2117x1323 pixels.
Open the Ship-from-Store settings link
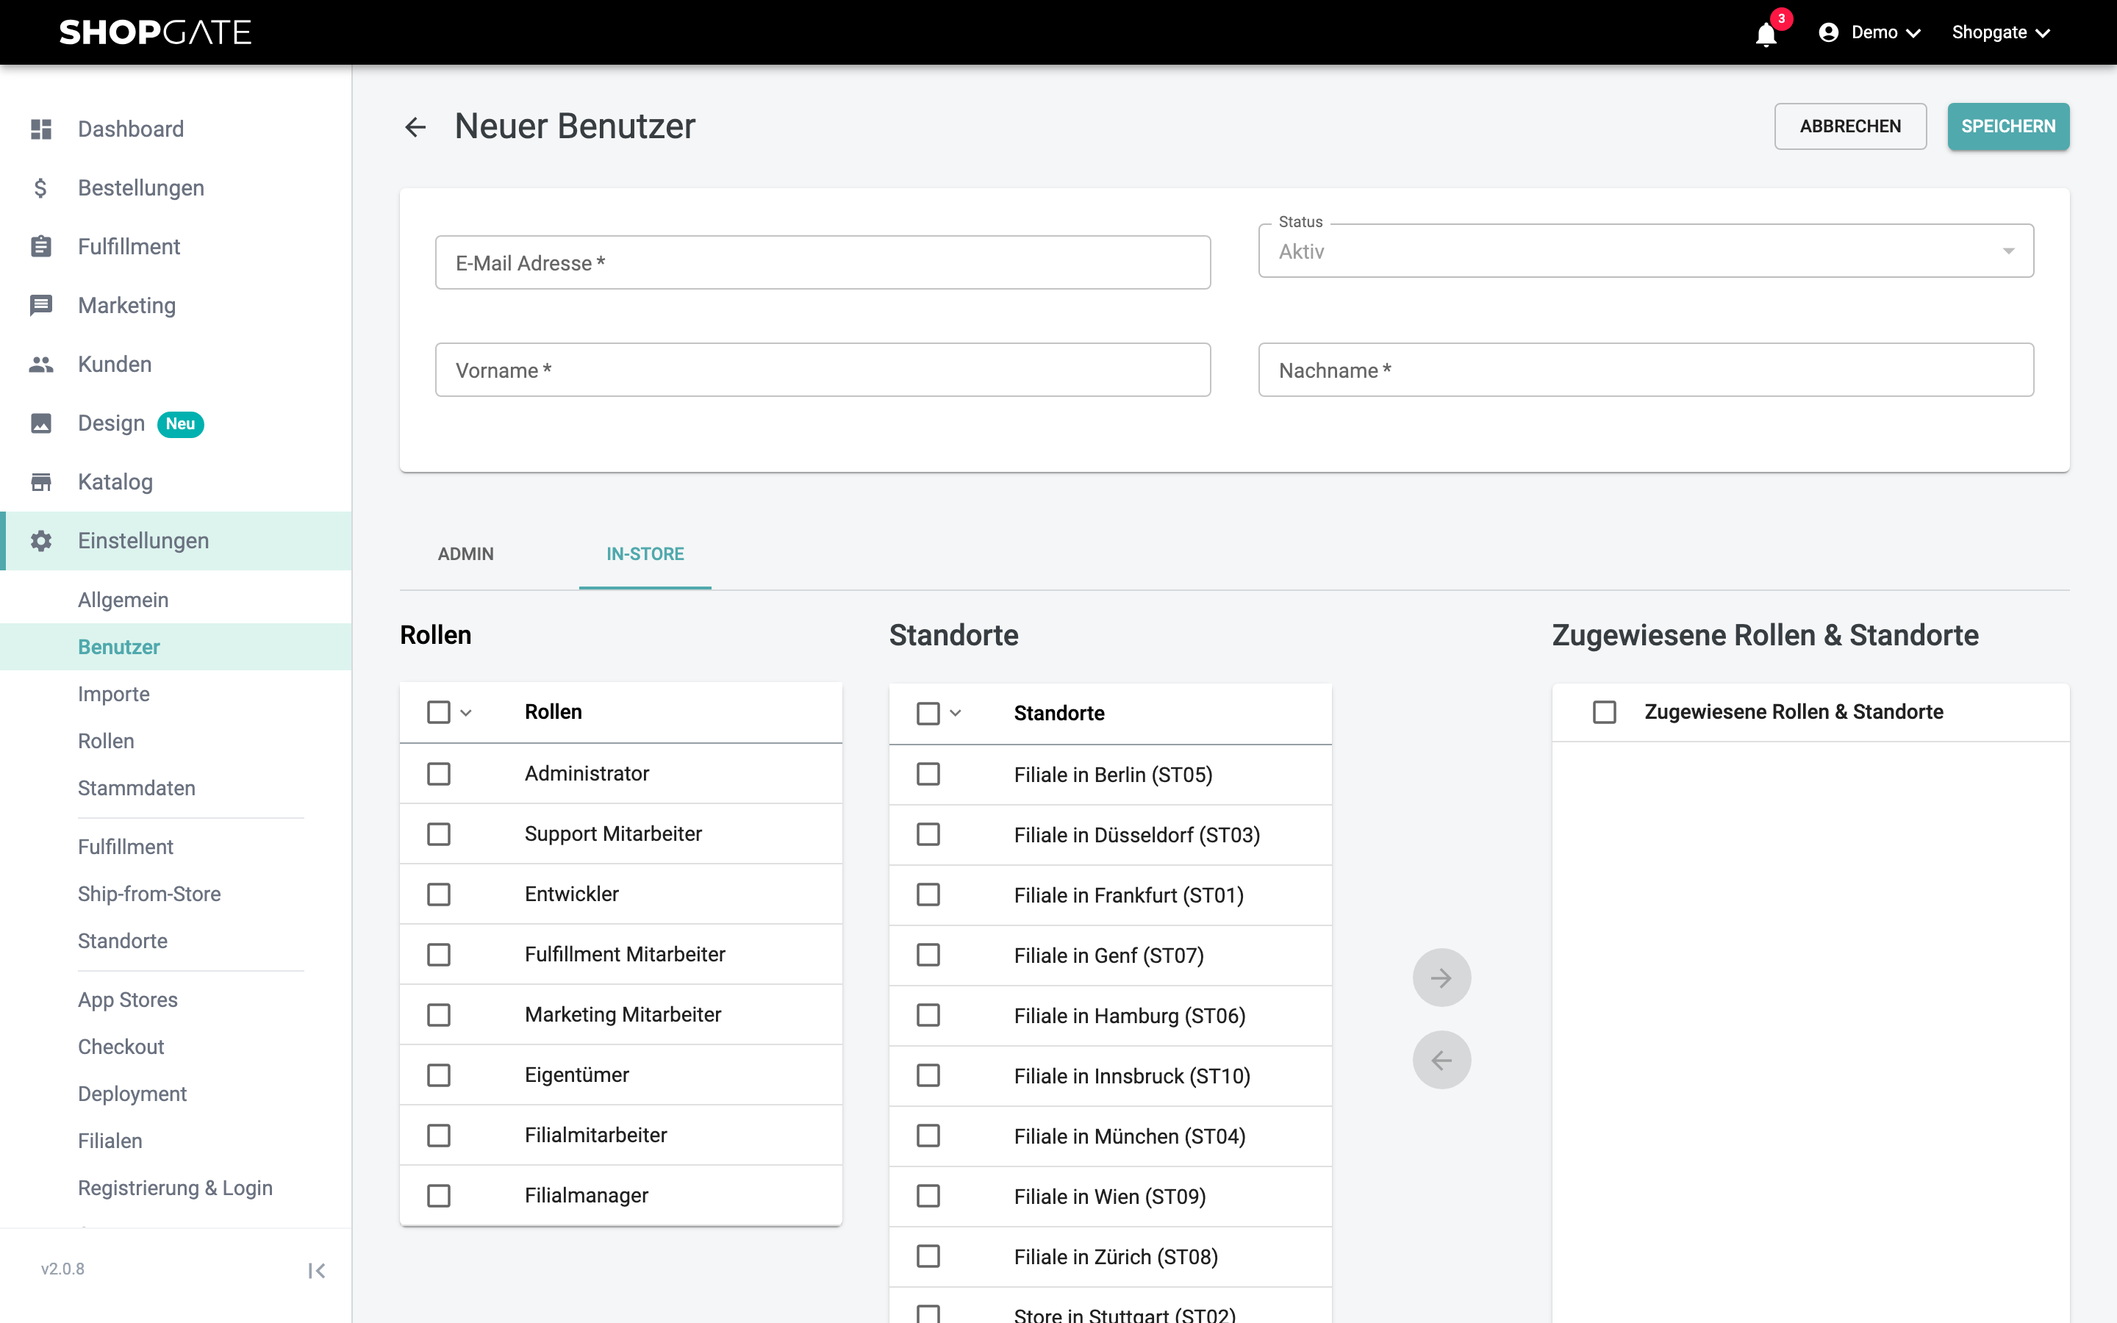pyautogui.click(x=148, y=893)
